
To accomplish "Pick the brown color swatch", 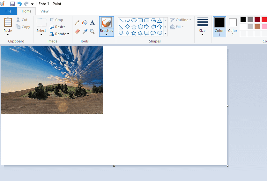I will click(x=257, y=27).
